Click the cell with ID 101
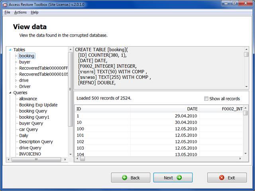Image resolution: width=255 pixels, height=191 pixels. point(102,135)
